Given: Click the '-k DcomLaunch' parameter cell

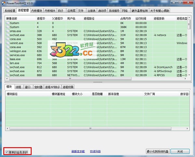Looking at the screenshot, I should point(163,67).
